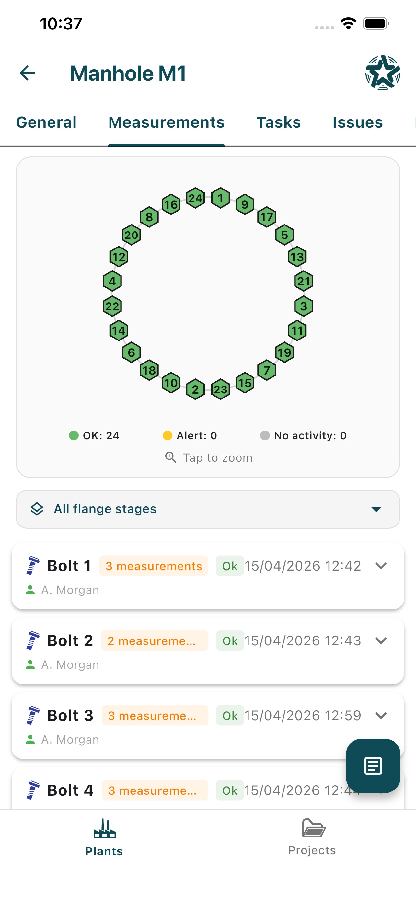Go back using the arrow icon
416x900 pixels.
point(27,73)
